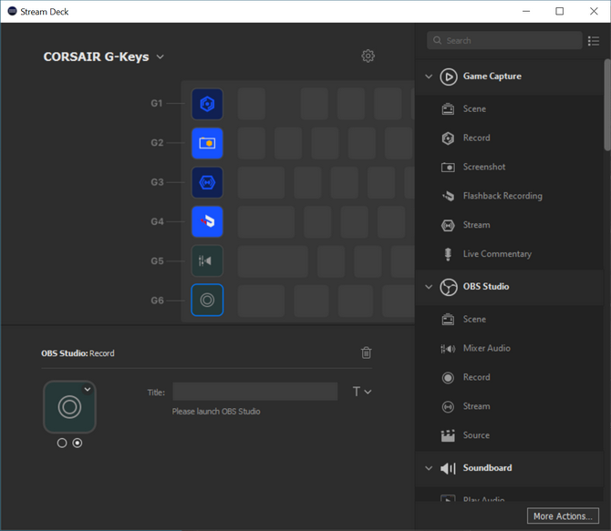Collapse the Soundboard category

point(429,468)
